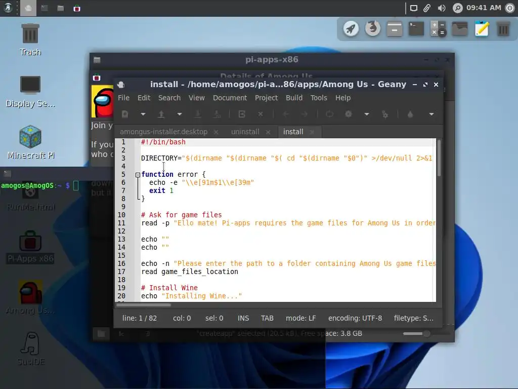Open the Search menu in Geany
Screen dimensions: 518x389
169,98
